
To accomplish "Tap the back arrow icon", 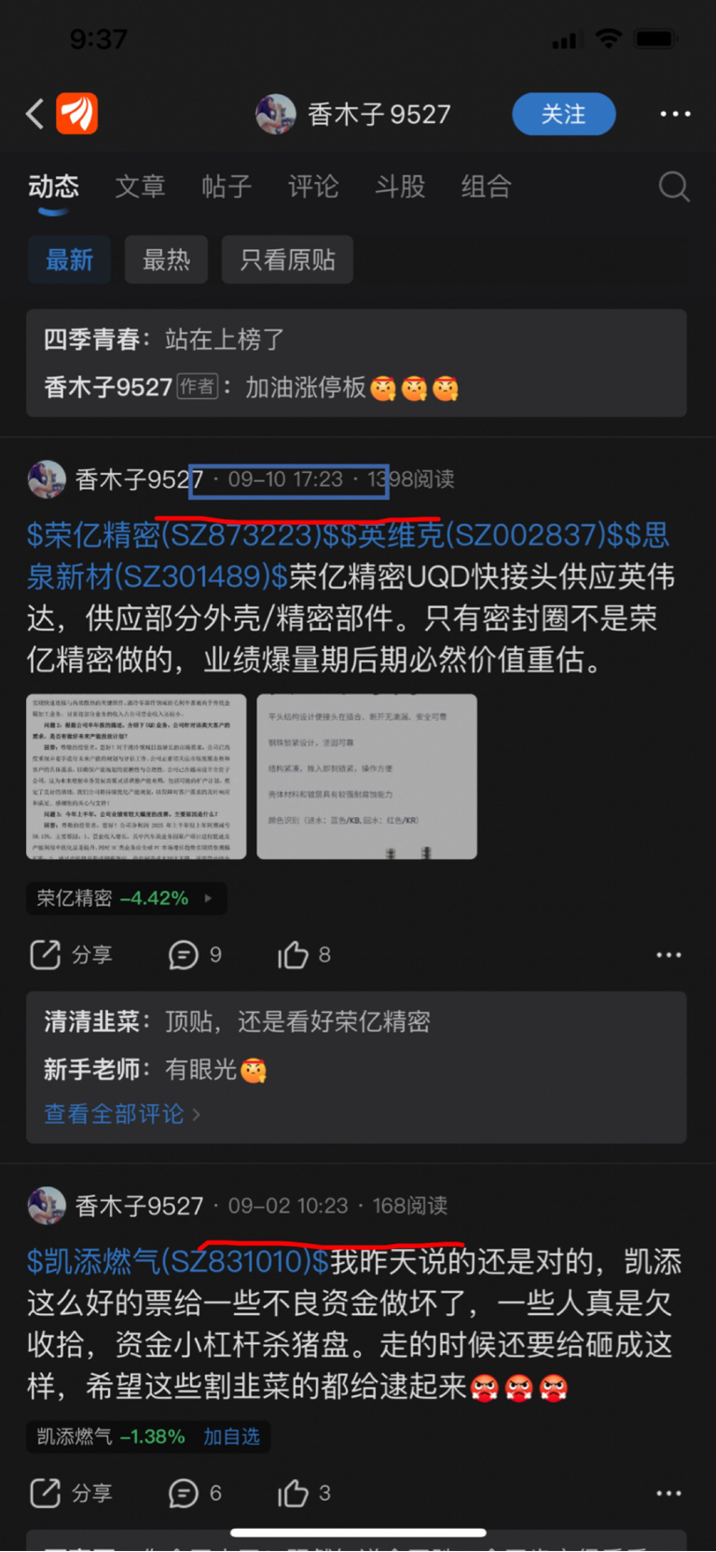I will coord(35,114).
